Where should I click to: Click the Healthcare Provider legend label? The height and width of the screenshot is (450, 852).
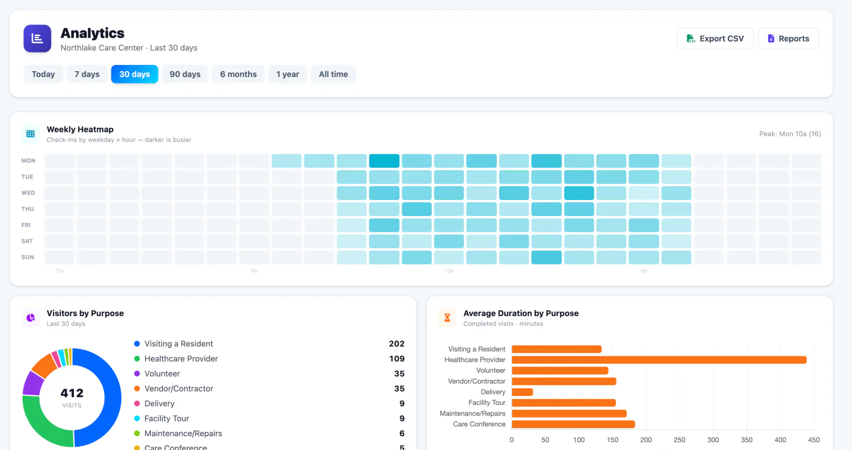181,359
